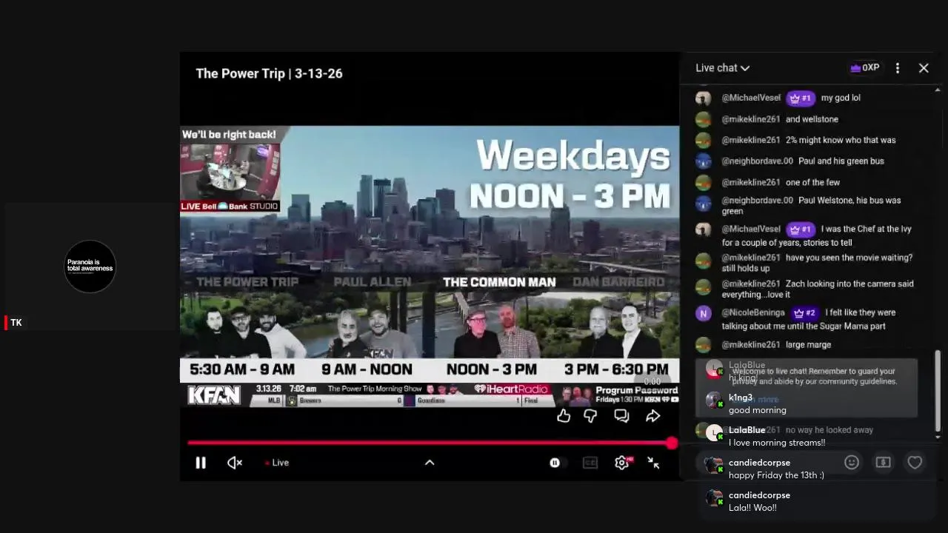Seek along the red progress bar

430,443
